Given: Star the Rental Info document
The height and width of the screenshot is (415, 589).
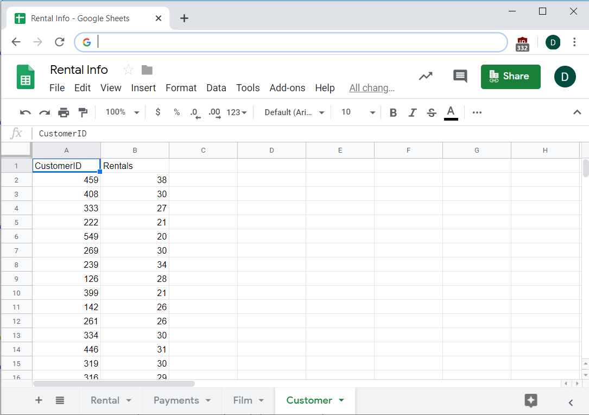Looking at the screenshot, I should pos(128,70).
